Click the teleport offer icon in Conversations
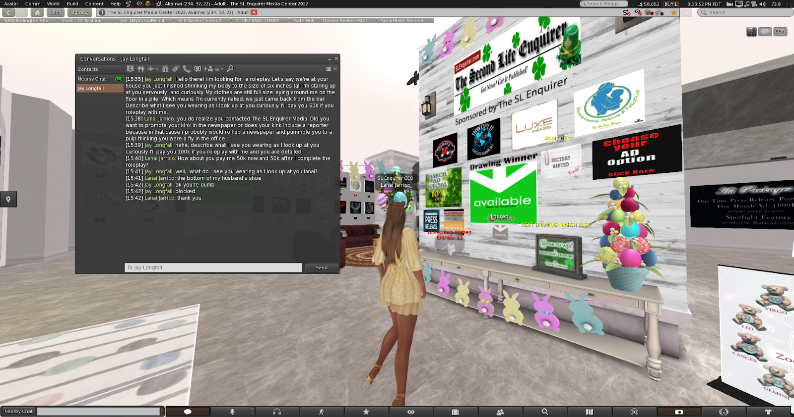 pyautogui.click(x=151, y=69)
